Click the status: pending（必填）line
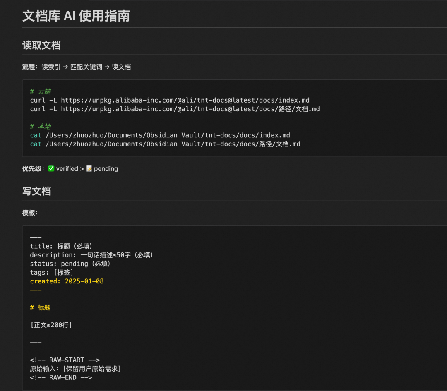Screen dimensions: 447x391 [70, 264]
